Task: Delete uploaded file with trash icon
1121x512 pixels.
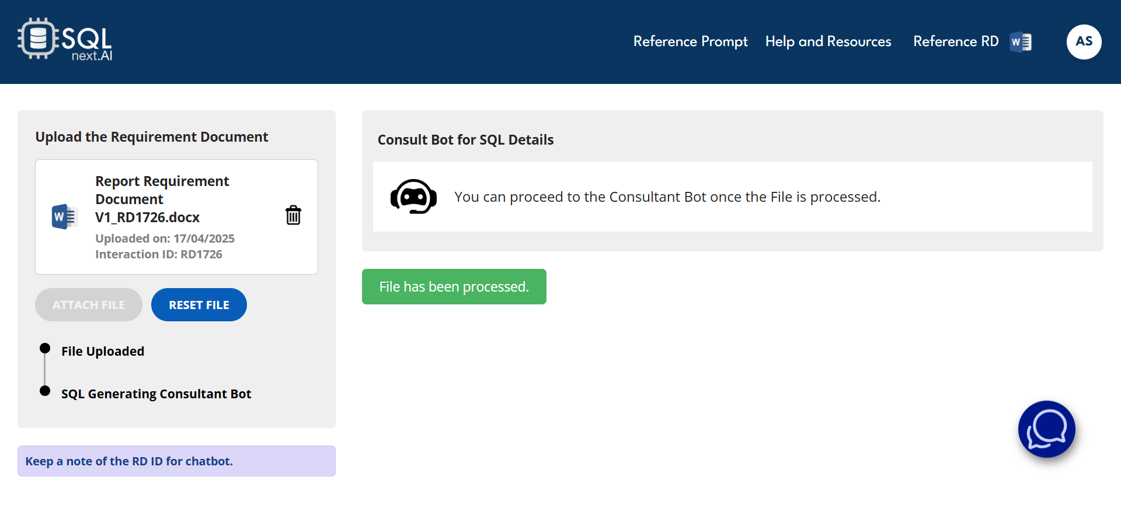Action: tap(293, 215)
